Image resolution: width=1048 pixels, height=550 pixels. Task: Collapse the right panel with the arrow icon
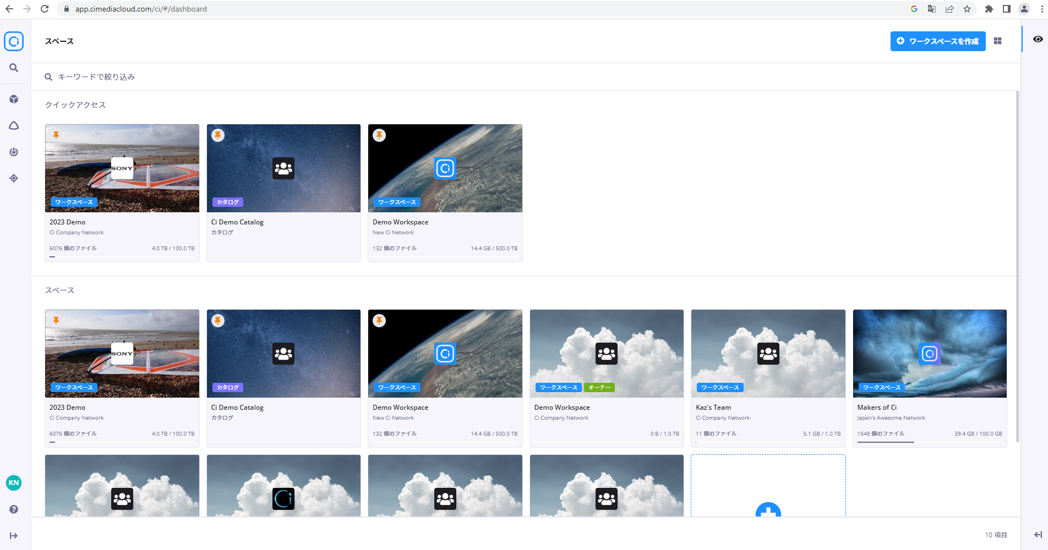pos(1038,535)
